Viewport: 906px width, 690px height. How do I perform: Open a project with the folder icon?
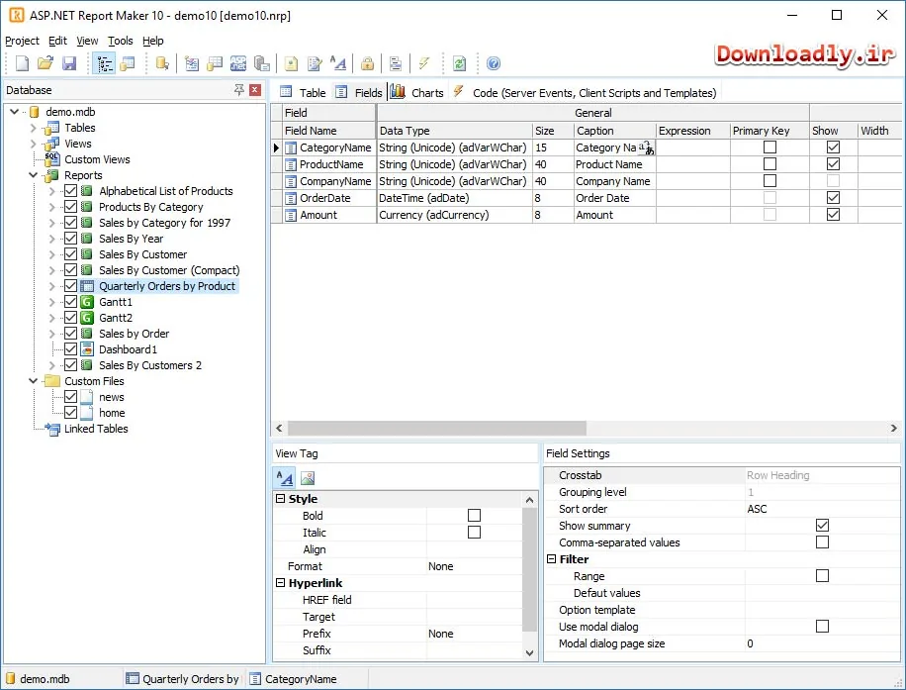tap(45, 63)
